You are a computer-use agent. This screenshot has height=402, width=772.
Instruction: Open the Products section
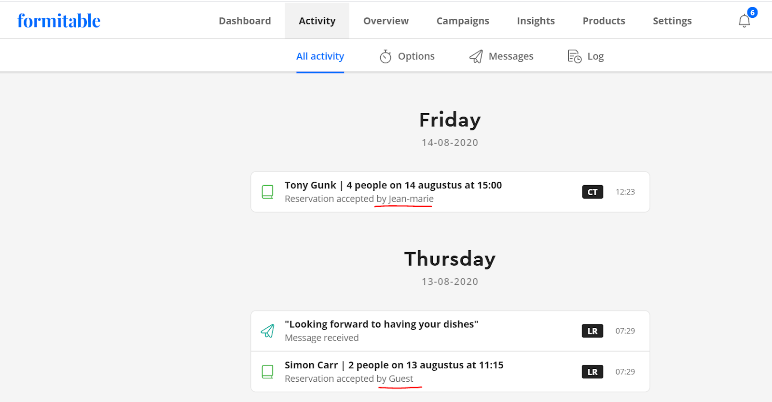click(604, 21)
